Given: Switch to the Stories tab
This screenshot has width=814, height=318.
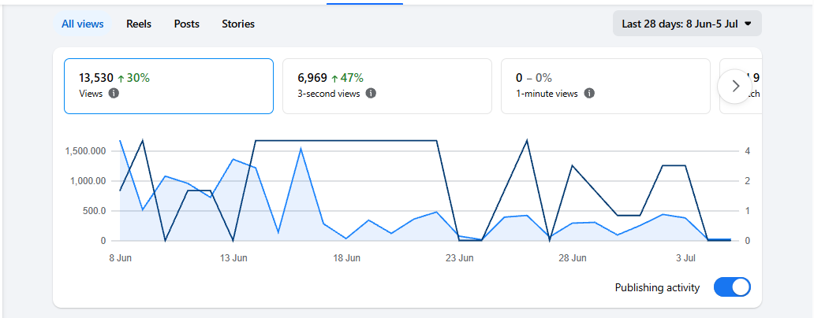Looking at the screenshot, I should (x=238, y=24).
